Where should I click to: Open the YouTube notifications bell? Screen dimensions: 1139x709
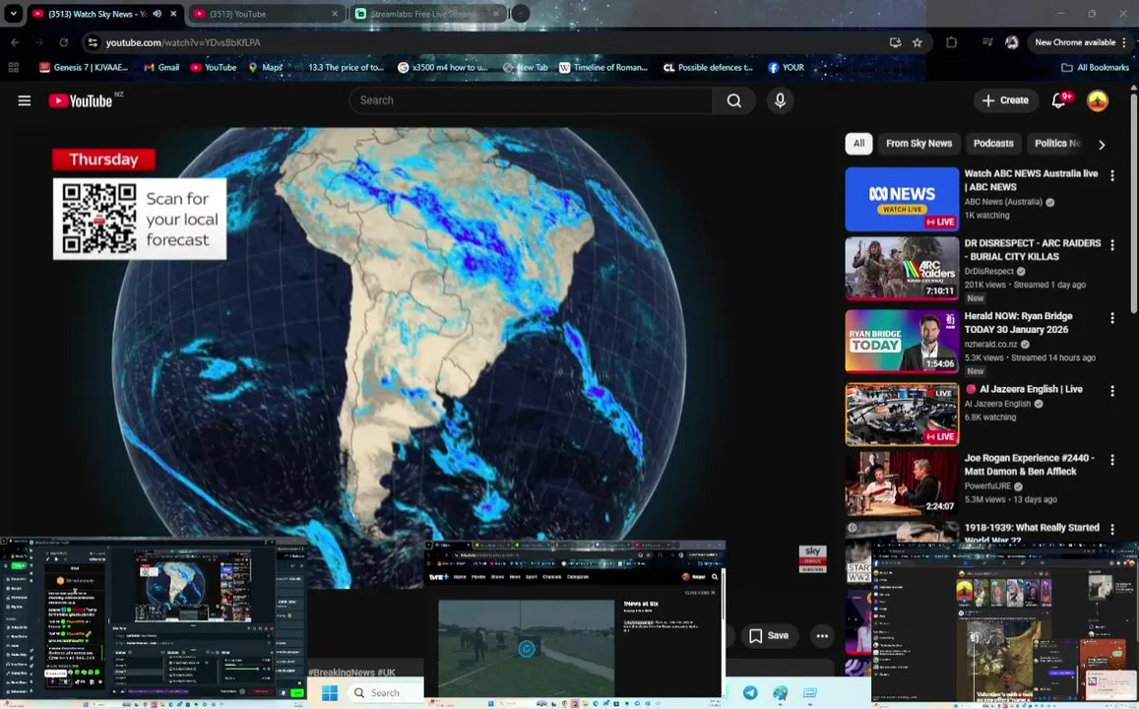click(1059, 100)
